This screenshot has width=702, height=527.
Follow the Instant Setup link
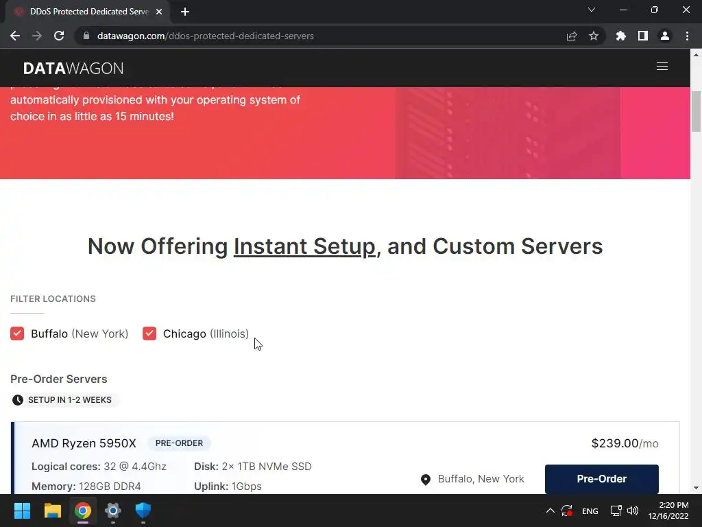point(304,246)
